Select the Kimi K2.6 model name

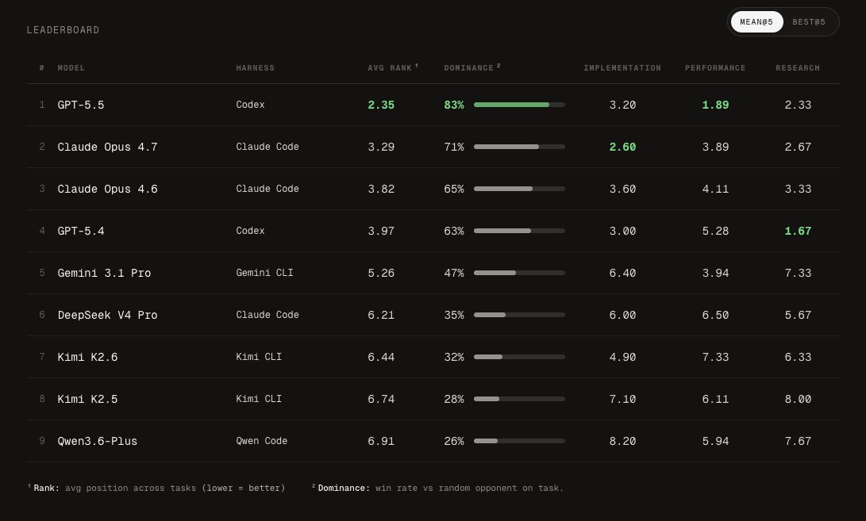[88, 357]
